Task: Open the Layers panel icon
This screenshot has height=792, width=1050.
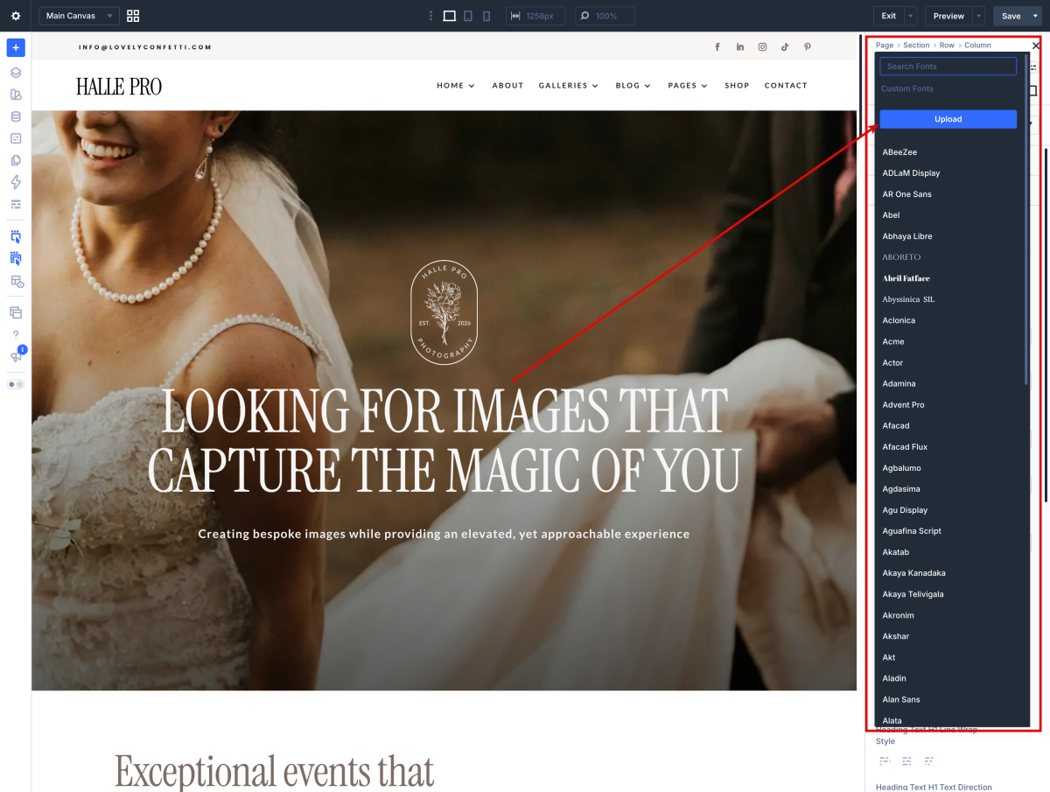Action: point(16,73)
